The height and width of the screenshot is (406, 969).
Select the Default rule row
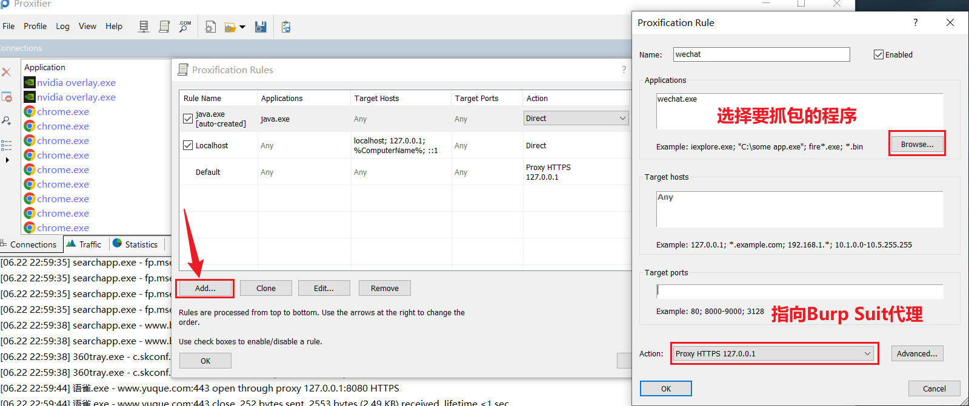click(x=405, y=172)
